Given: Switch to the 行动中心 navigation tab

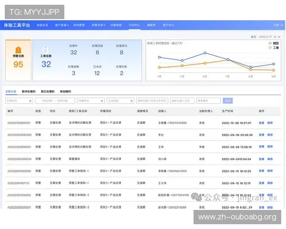Looking at the screenshot, I should [134, 25].
